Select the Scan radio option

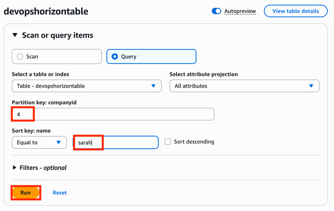click(57, 57)
